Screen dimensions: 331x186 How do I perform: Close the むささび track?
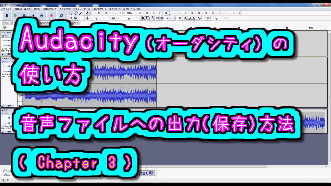(x=2, y=33)
